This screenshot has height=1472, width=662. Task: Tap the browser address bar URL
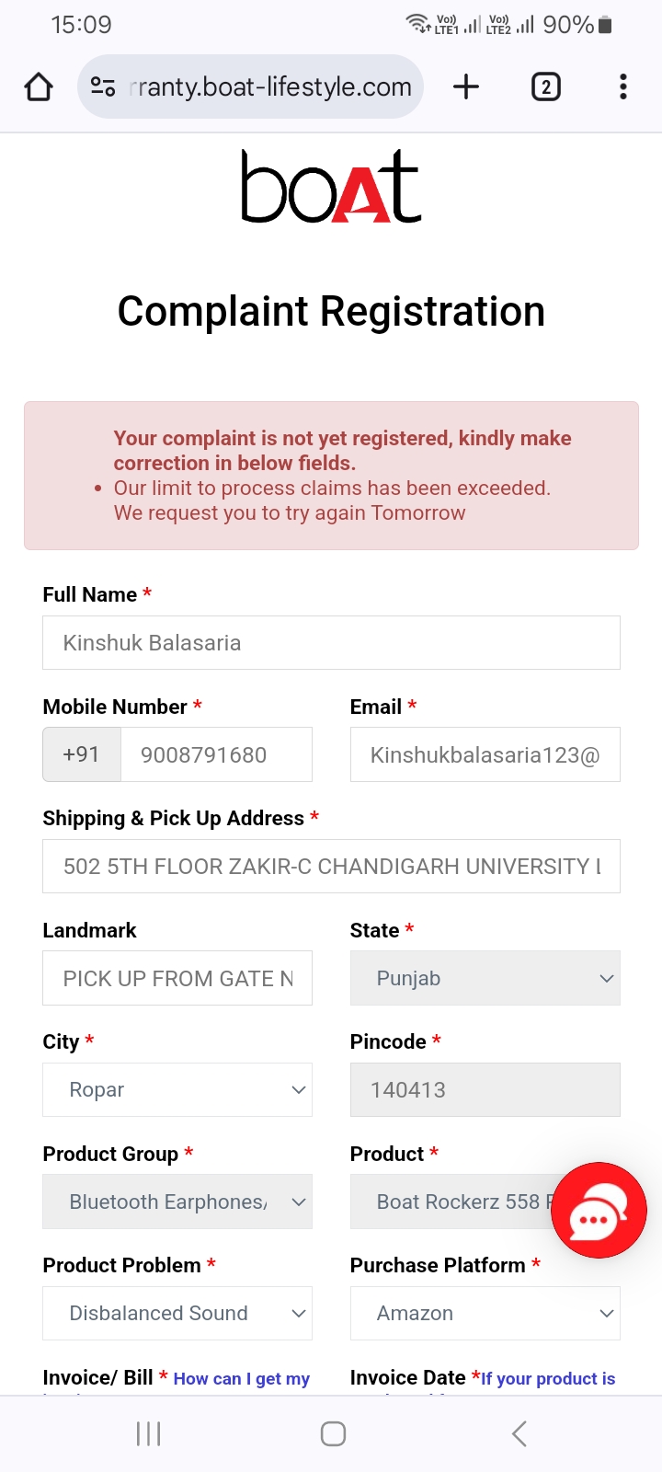coord(271,87)
